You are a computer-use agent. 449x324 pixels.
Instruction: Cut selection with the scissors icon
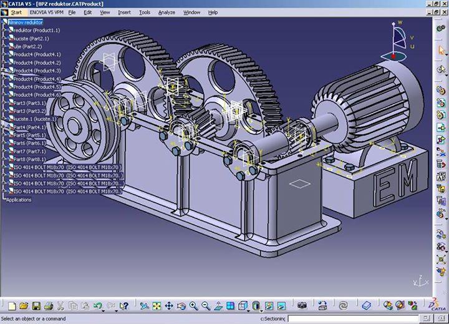click(x=60, y=306)
